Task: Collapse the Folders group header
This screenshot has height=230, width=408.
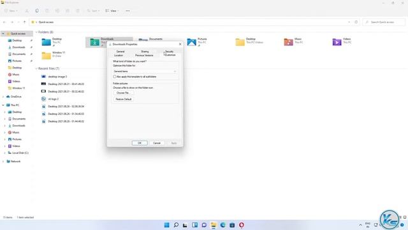Action: coord(36,32)
